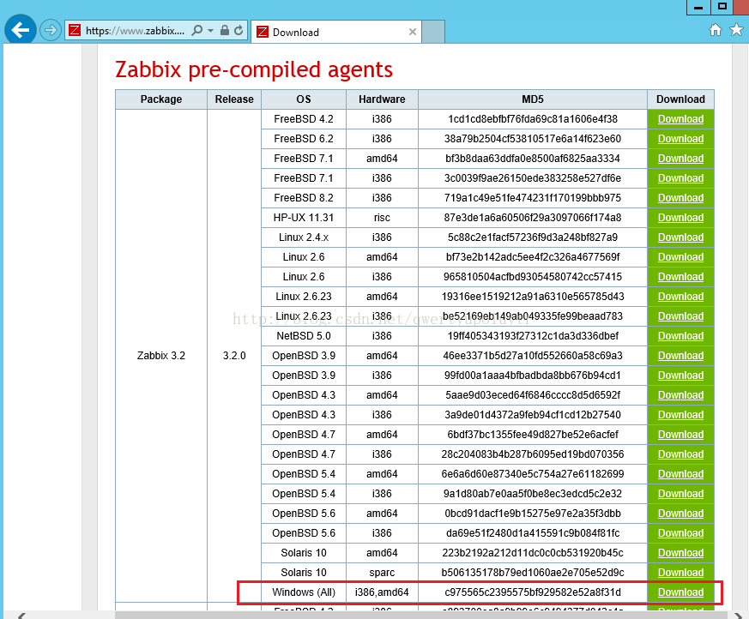Download the FreeBSD 8.2 i386 agent
Image resolution: width=749 pixels, height=619 pixels.
tap(680, 197)
